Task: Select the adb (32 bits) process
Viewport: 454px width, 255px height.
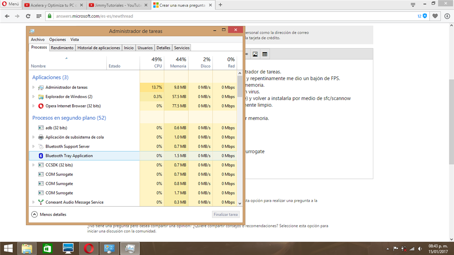Action: 133,128
